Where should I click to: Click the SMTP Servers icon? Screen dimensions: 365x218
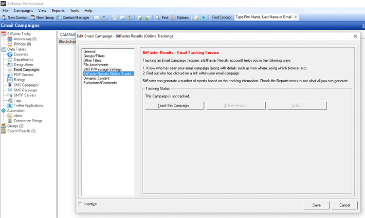coord(10,95)
